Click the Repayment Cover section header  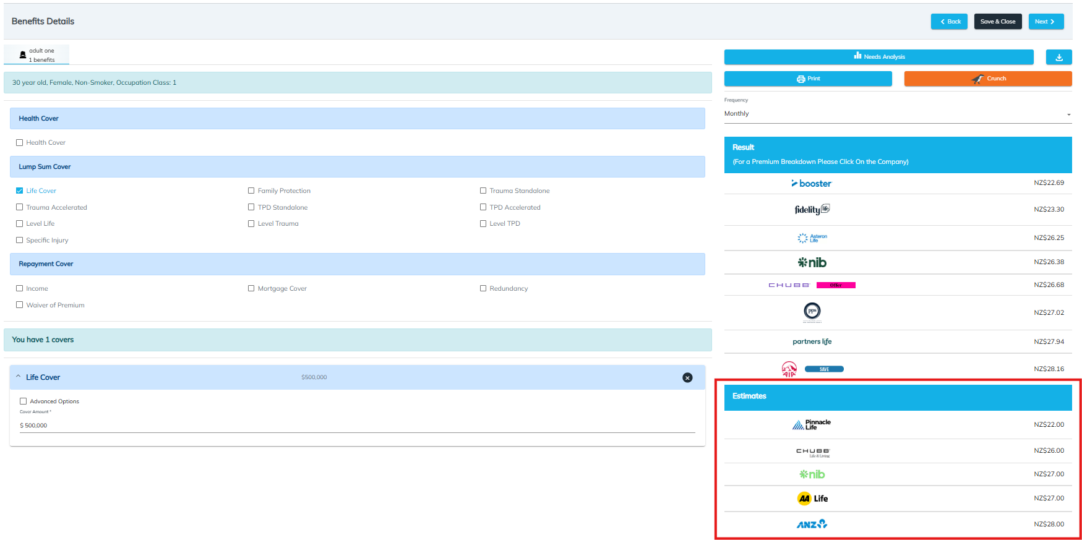pyautogui.click(x=358, y=264)
